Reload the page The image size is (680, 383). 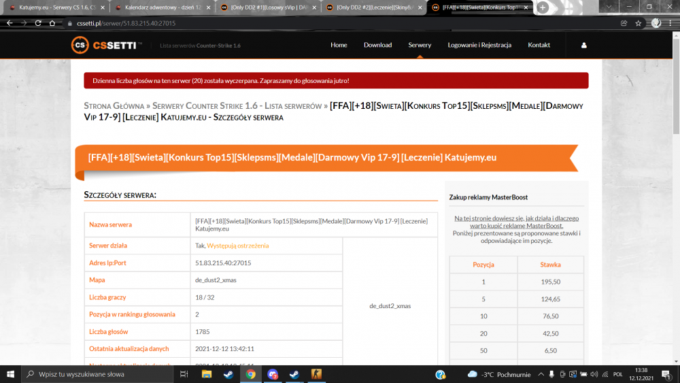(38, 23)
